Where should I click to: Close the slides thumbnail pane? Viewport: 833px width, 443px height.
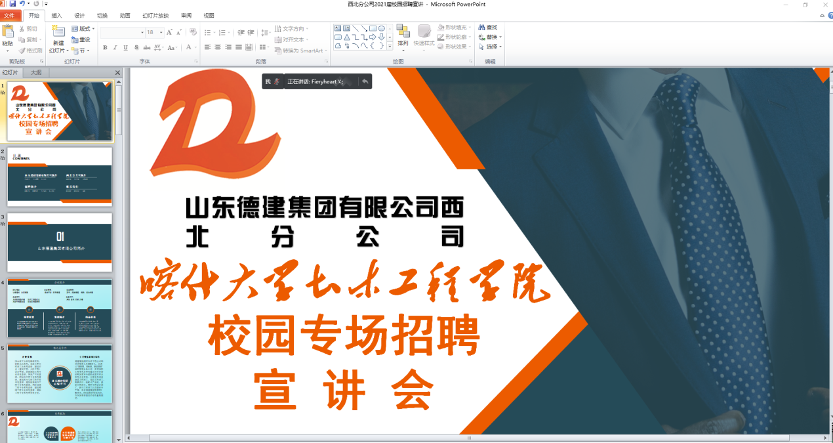[x=118, y=73]
